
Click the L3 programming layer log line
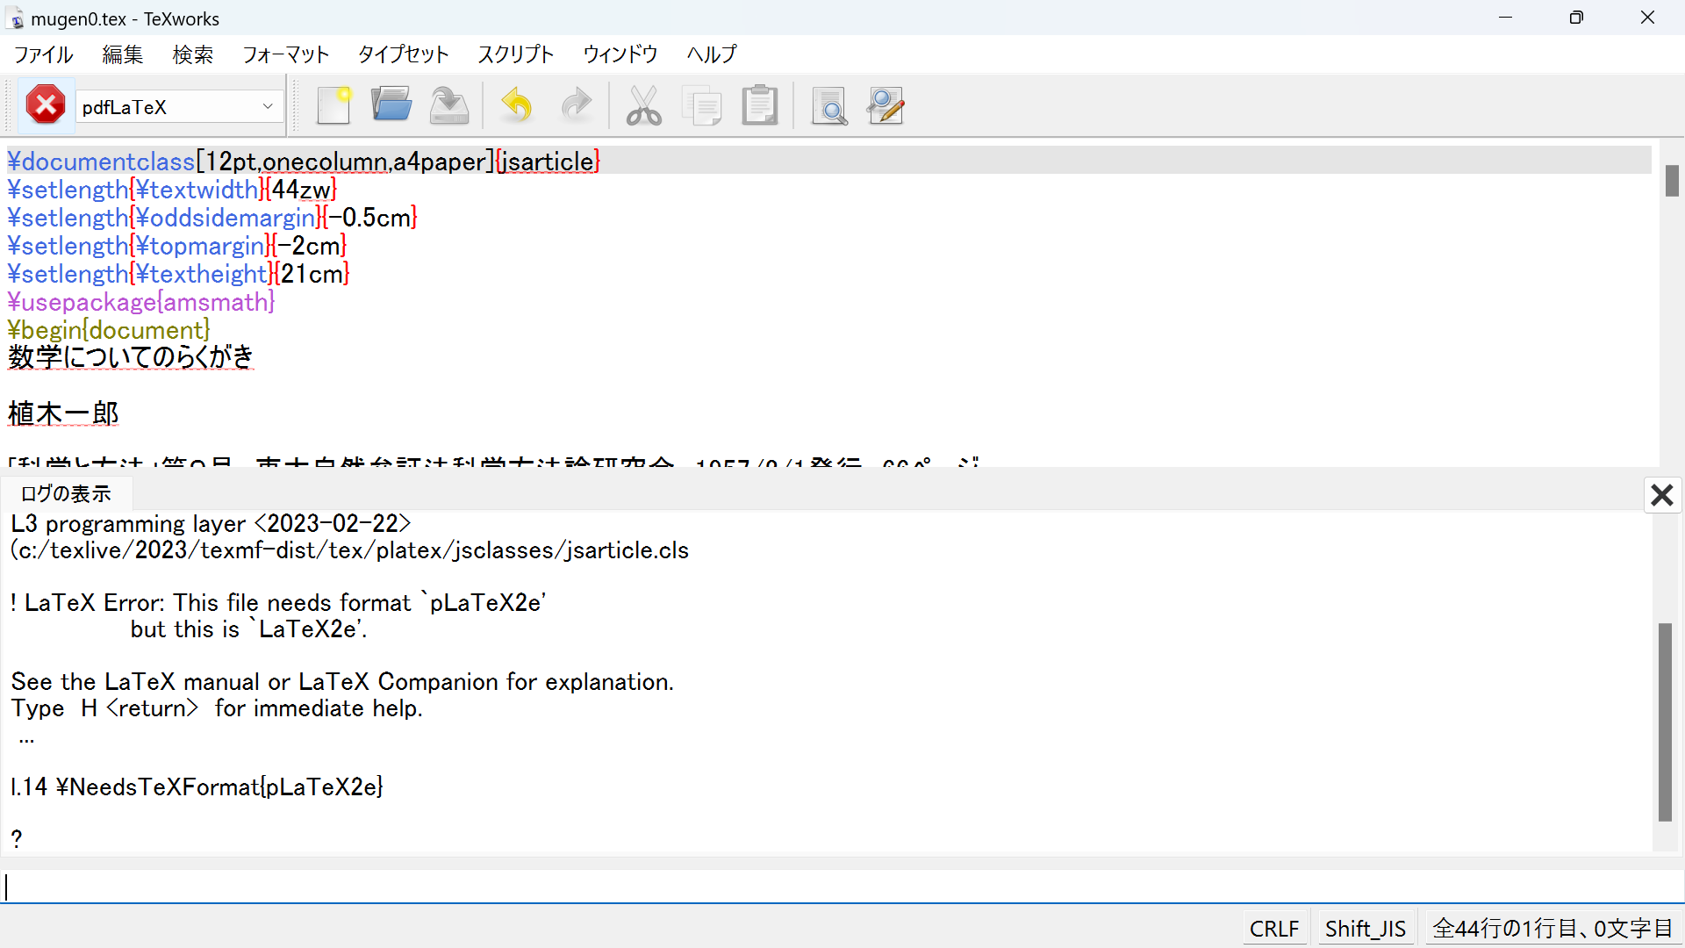(211, 524)
